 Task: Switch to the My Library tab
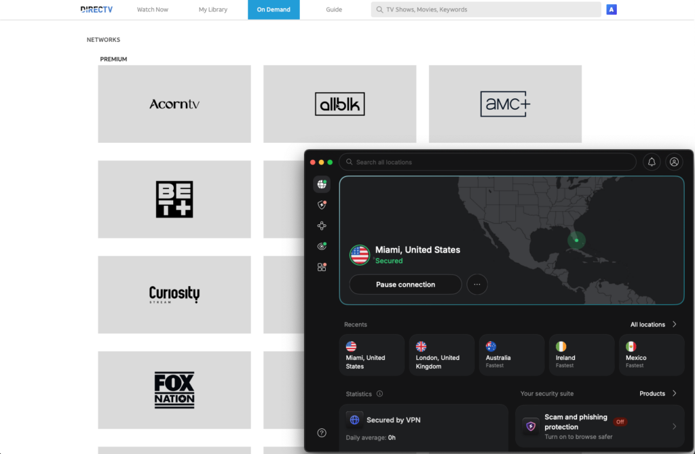coord(212,9)
